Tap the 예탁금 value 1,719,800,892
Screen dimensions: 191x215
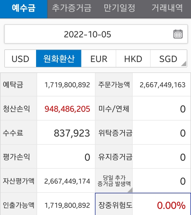pos(67,85)
